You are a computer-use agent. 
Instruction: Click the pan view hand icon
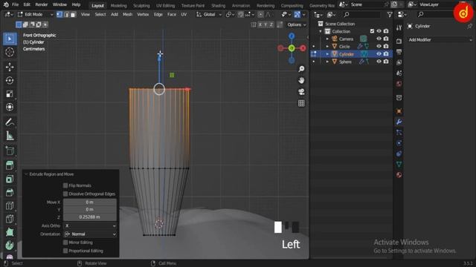[x=301, y=80]
